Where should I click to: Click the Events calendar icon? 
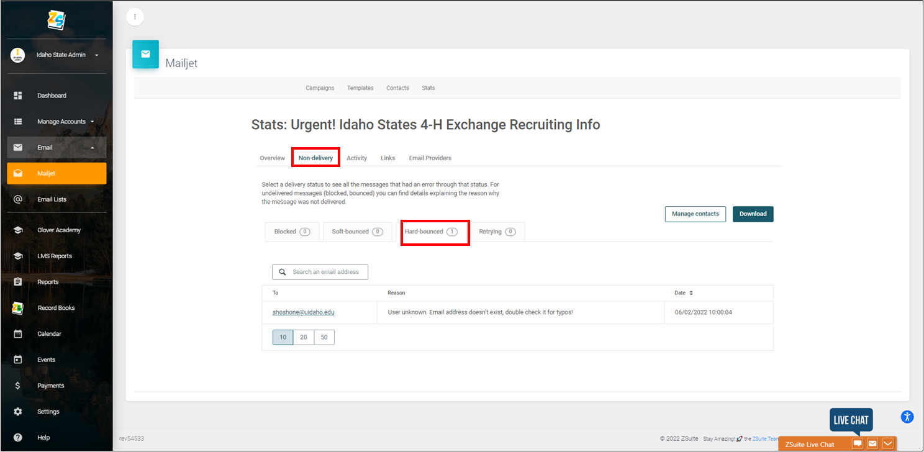point(18,359)
